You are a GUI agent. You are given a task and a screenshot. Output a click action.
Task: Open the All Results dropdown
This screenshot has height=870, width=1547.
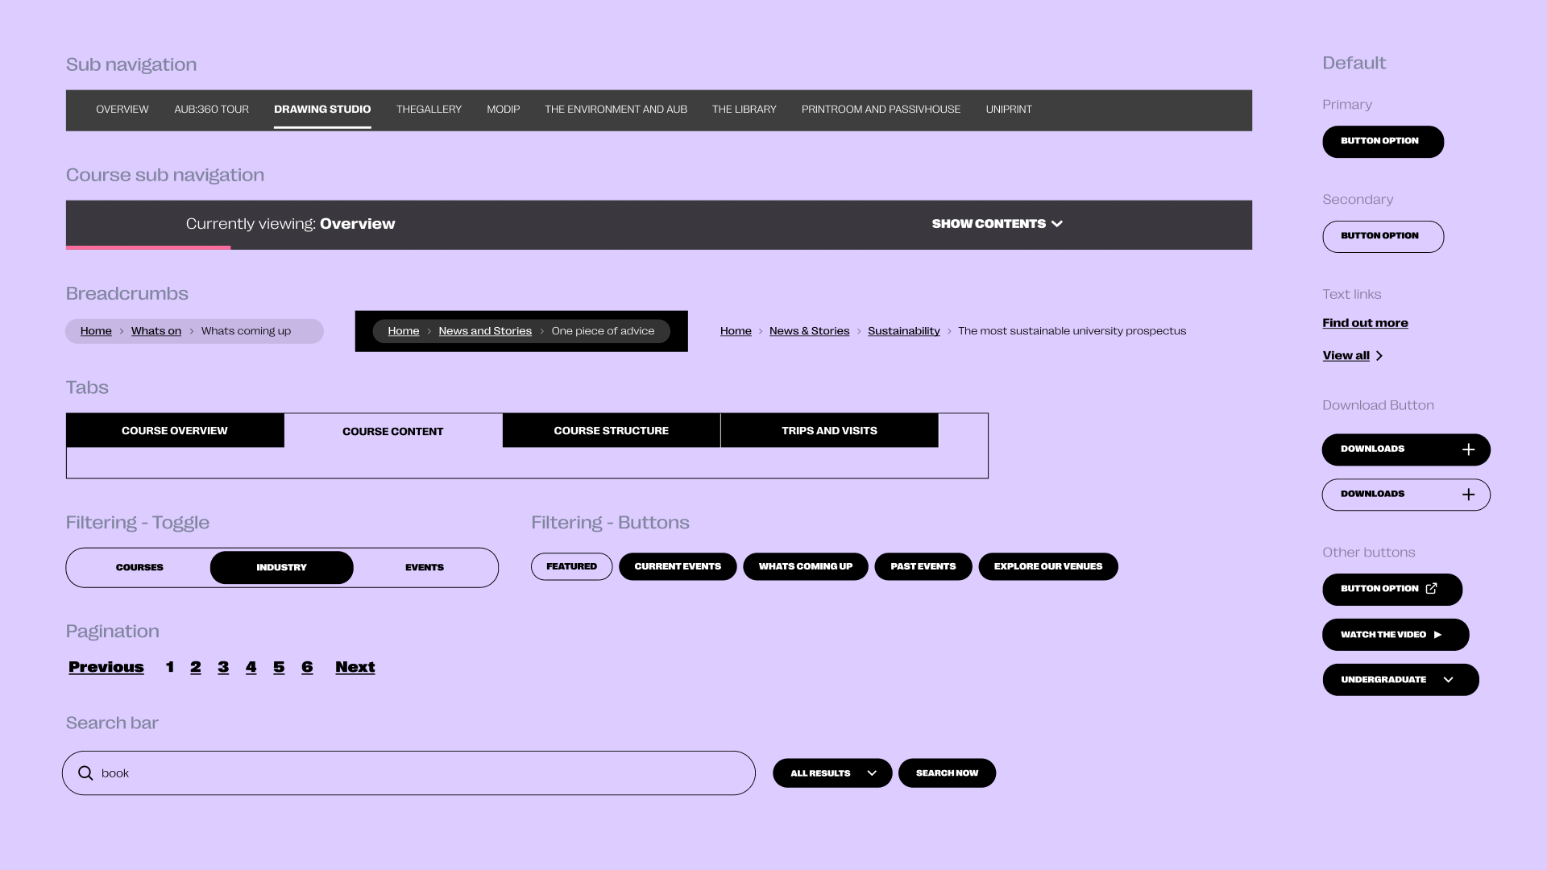[x=832, y=773]
